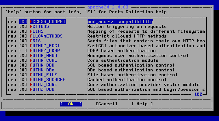
Task: Click description 'Anonymous user authentication control'
Action: 138,56
